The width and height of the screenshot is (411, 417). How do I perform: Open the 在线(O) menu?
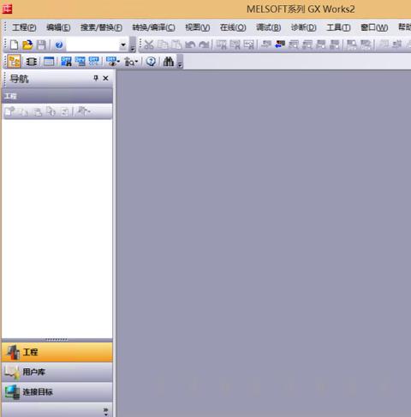point(233,27)
